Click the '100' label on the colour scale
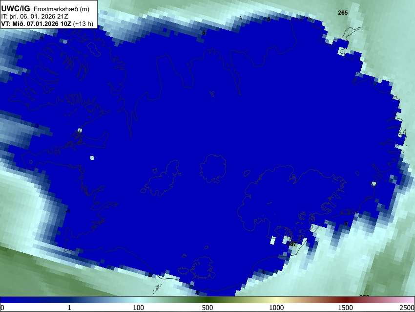This screenshot has width=415, height=312. click(138, 308)
